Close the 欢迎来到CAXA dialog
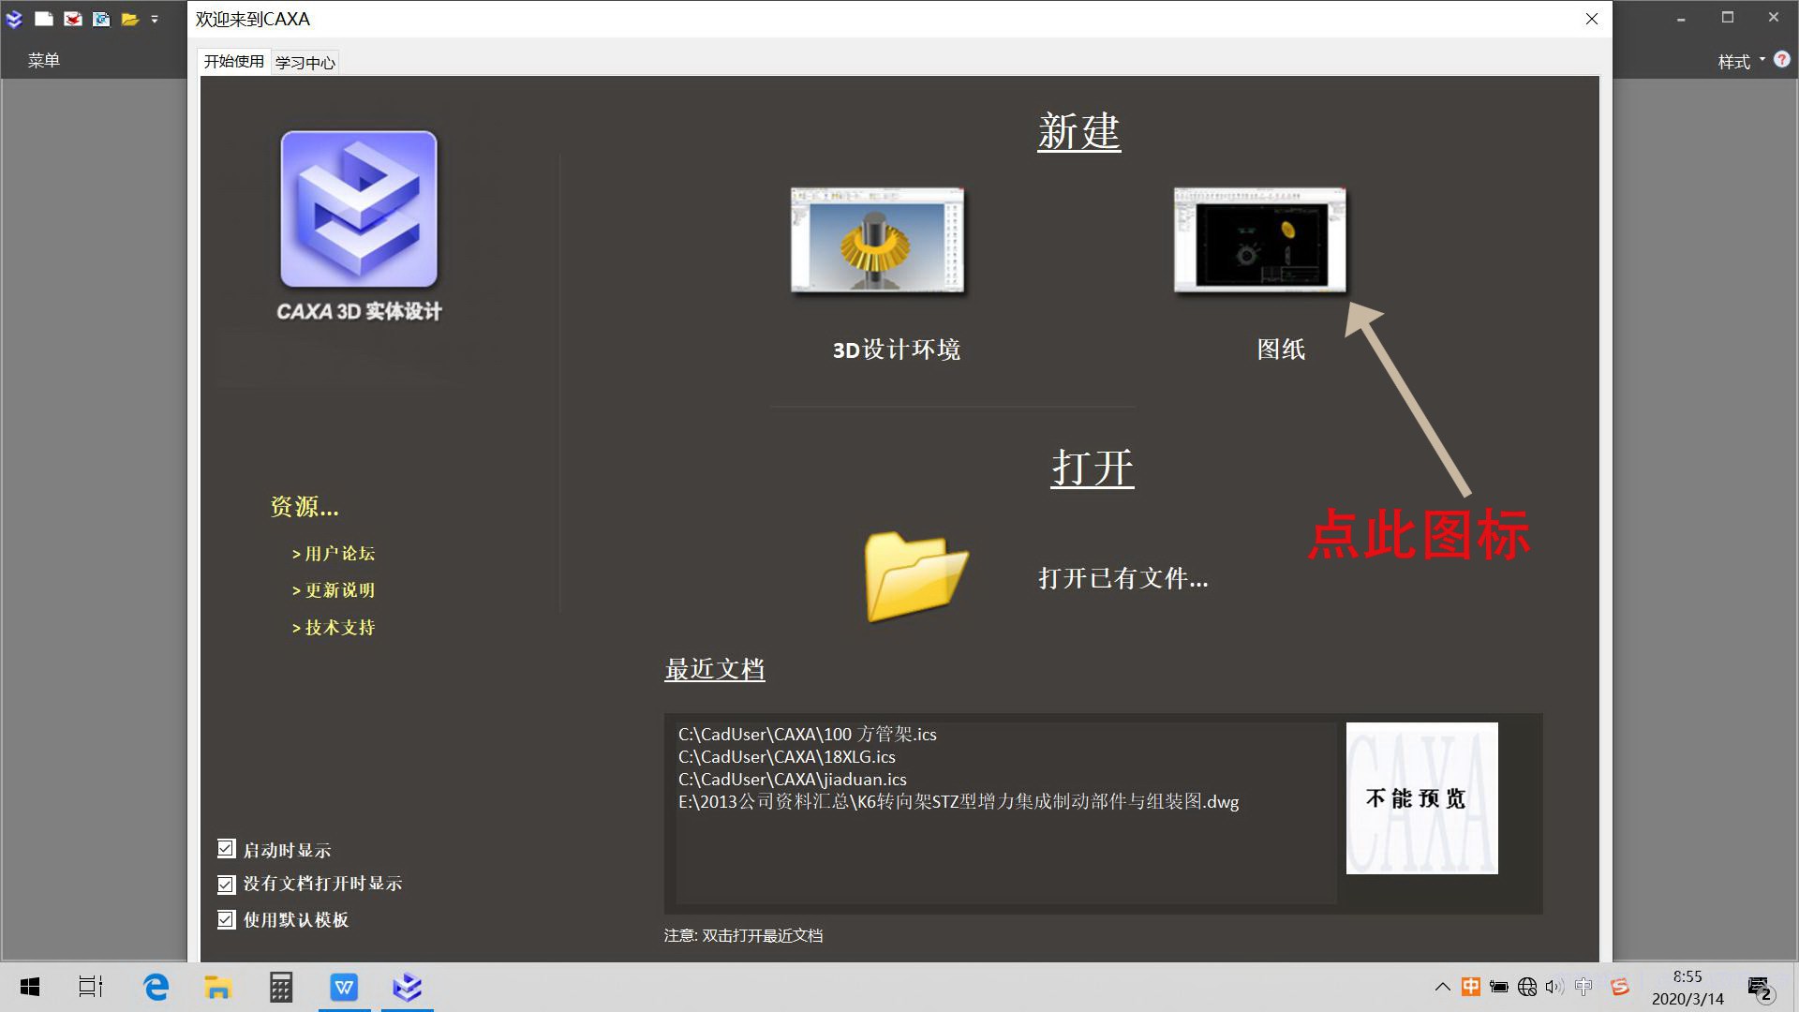This screenshot has height=1012, width=1799. click(1592, 19)
